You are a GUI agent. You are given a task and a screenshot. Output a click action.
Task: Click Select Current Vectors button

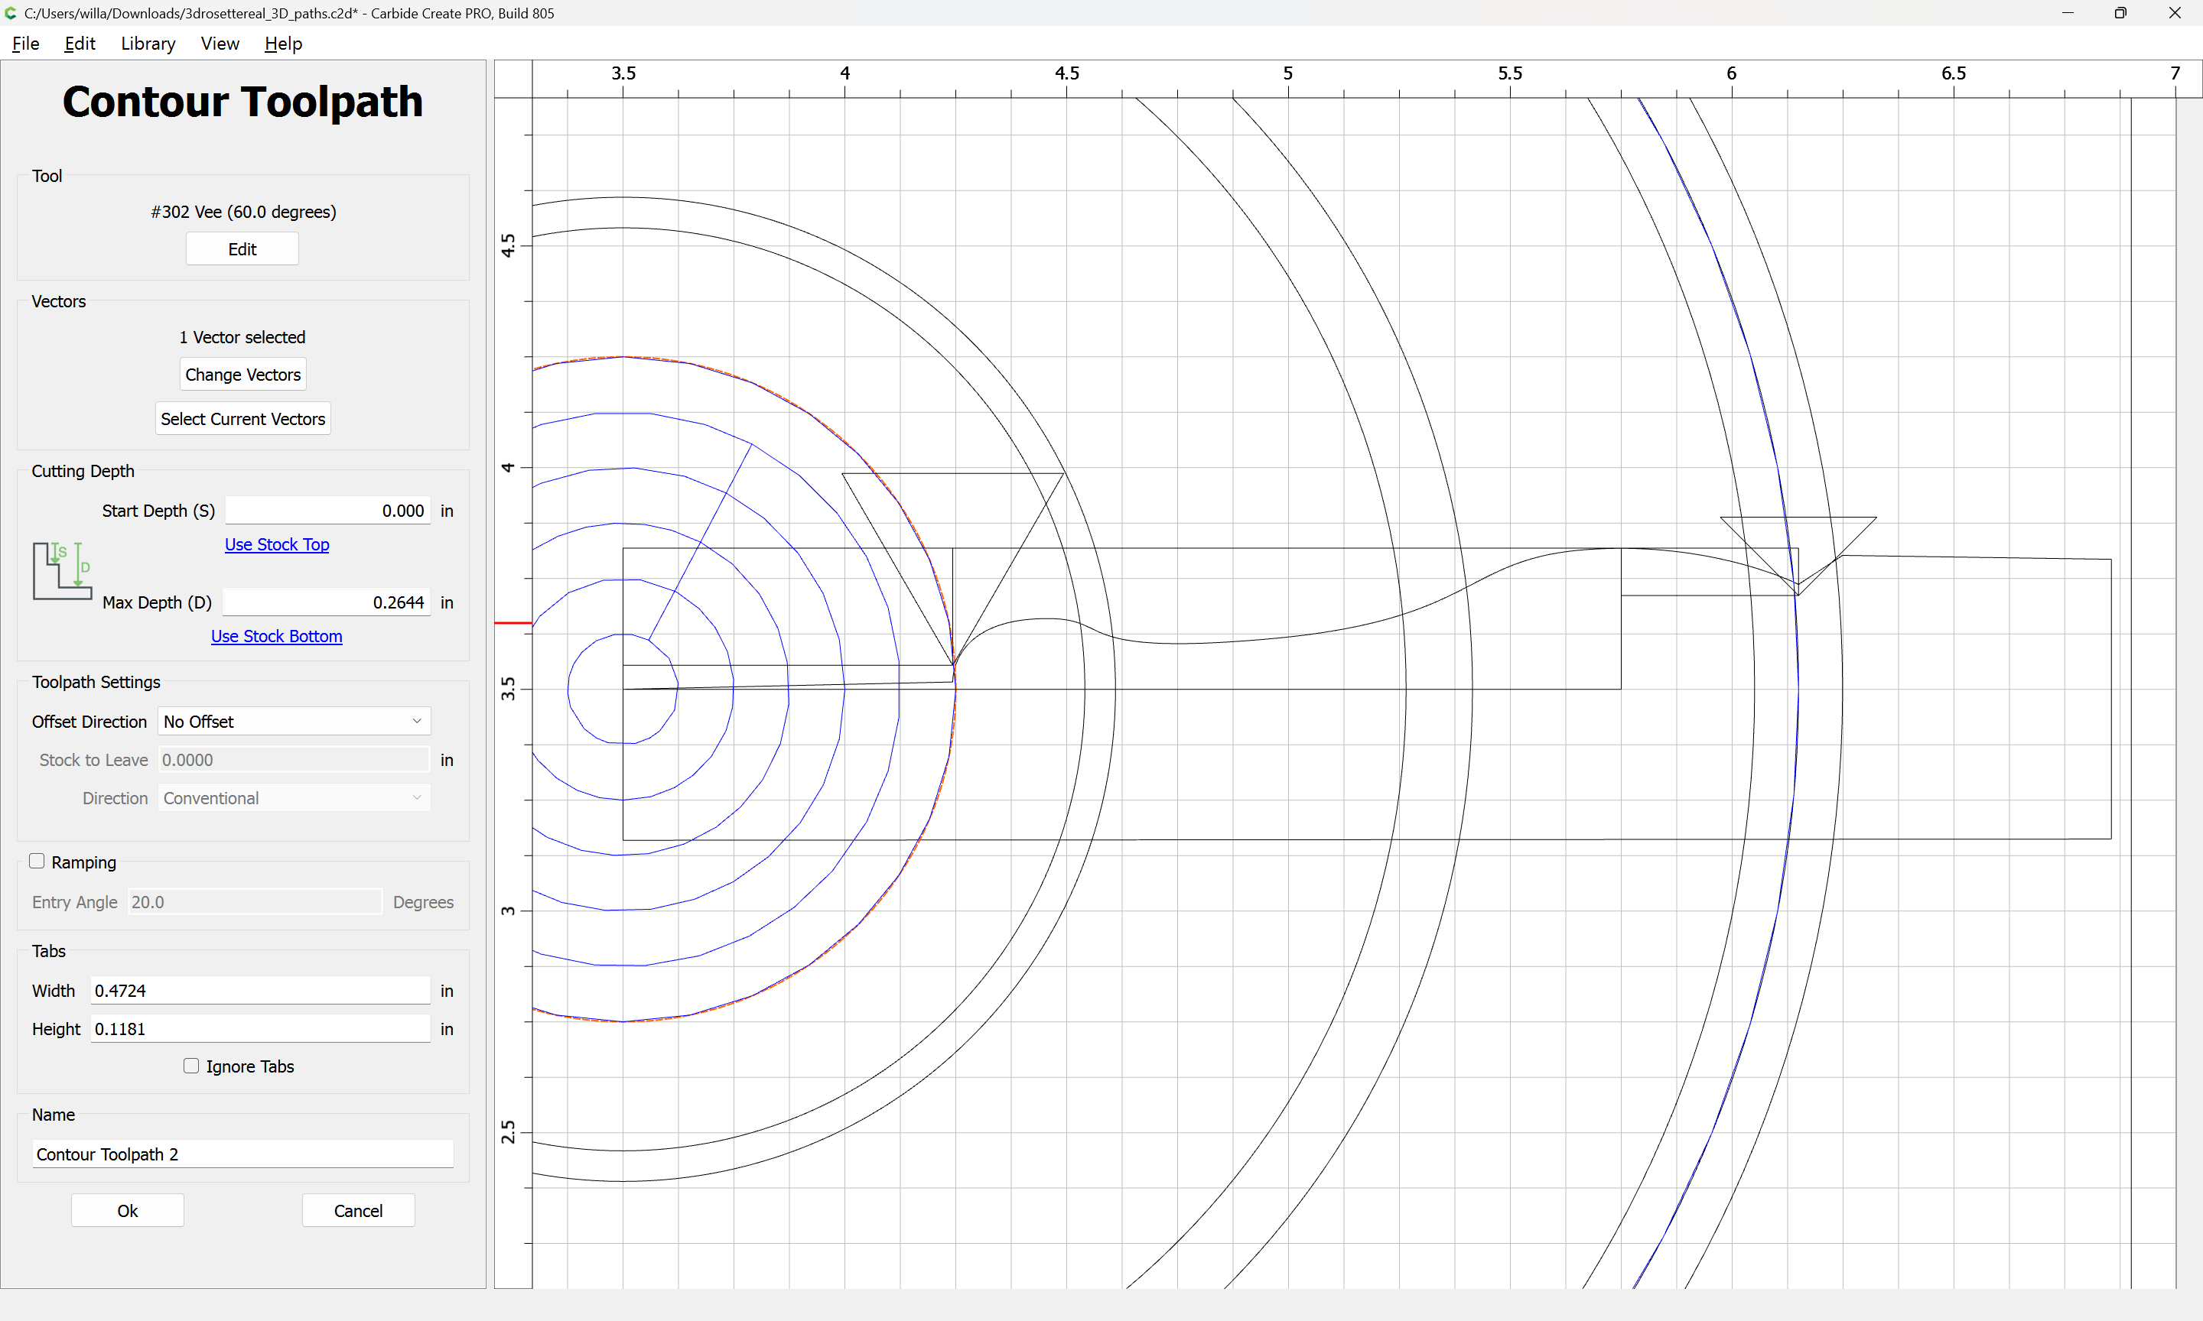point(243,418)
